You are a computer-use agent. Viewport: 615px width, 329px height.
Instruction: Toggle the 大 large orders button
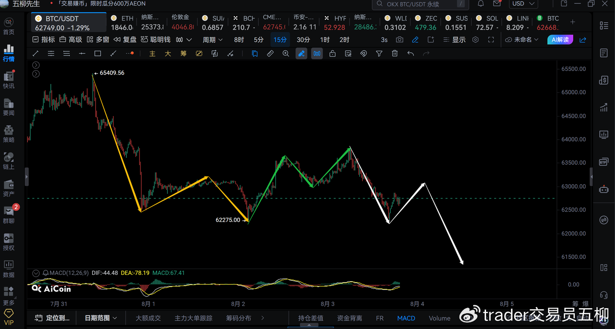pyautogui.click(x=168, y=54)
